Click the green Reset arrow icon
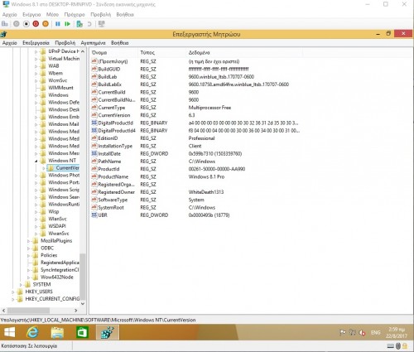The width and height of the screenshot is (414, 352). click(67, 24)
